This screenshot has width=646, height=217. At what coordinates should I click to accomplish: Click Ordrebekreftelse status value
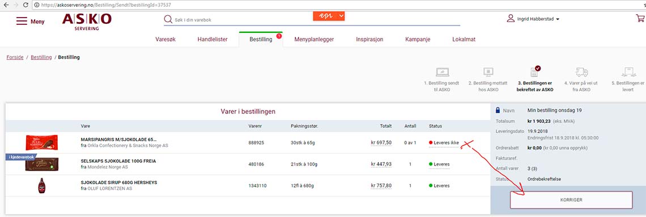544,179
